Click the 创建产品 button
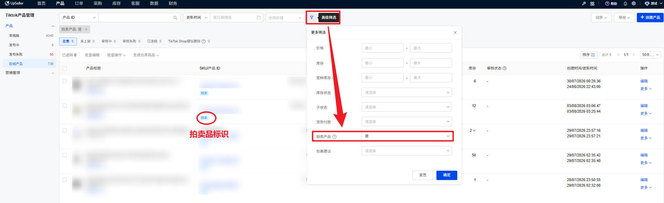664x203 pixels. (x=650, y=17)
